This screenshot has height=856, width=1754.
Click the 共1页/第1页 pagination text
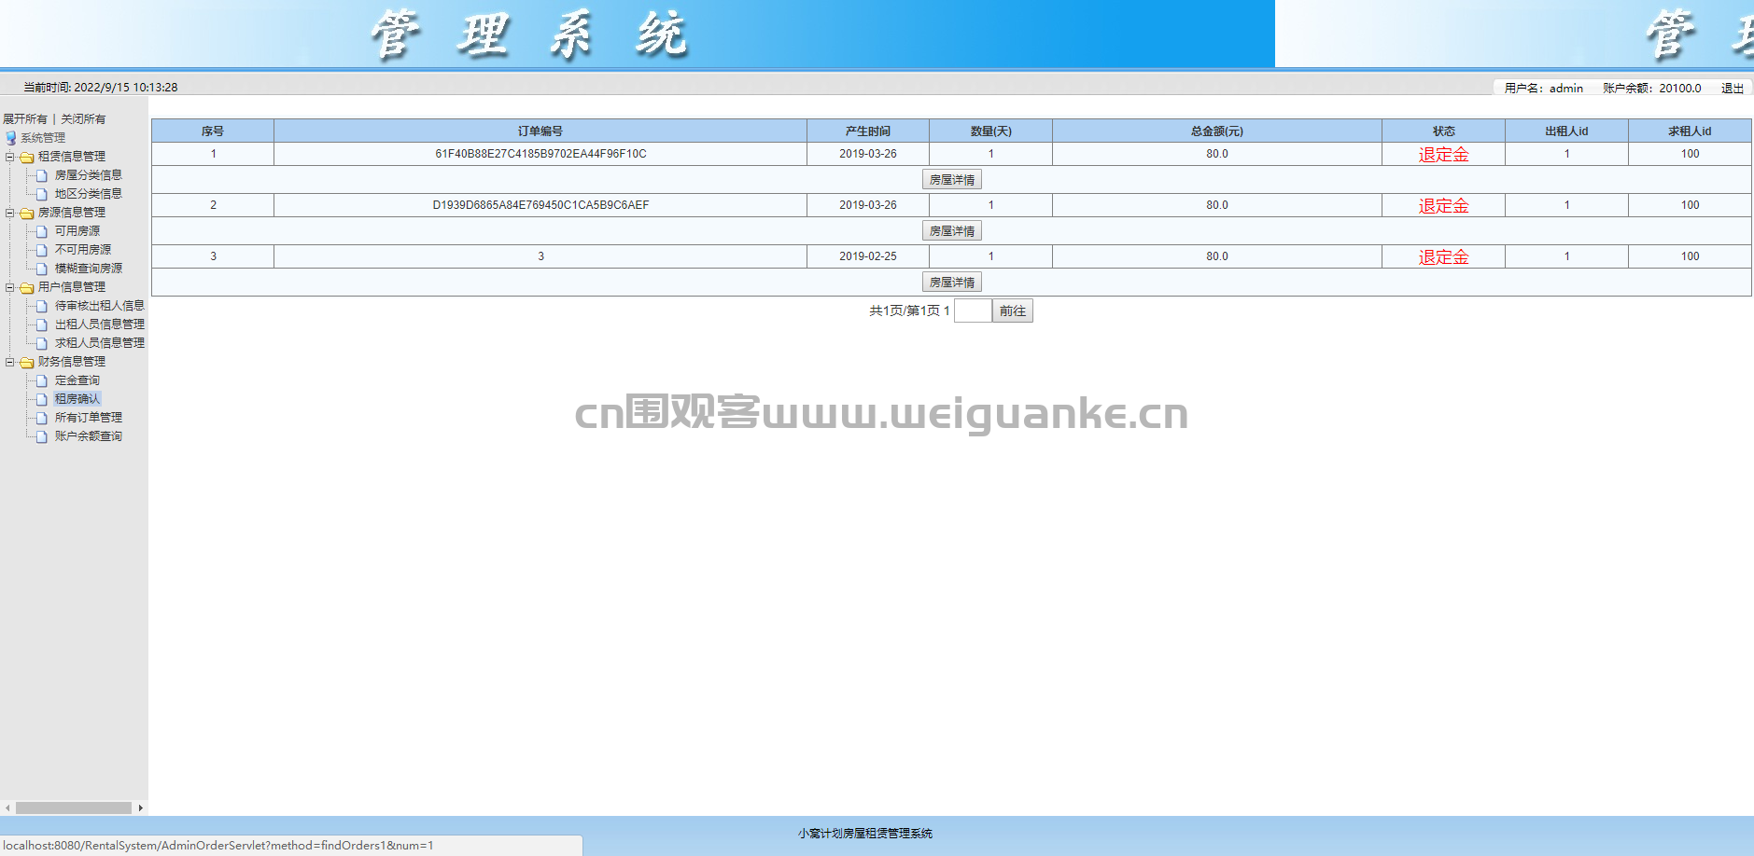(909, 311)
